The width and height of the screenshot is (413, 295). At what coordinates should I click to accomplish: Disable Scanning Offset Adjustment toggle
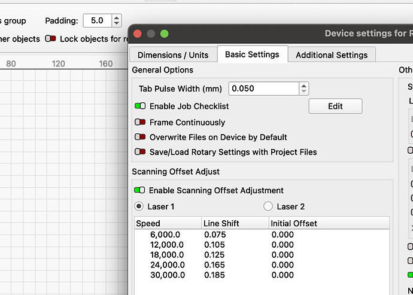coord(140,190)
